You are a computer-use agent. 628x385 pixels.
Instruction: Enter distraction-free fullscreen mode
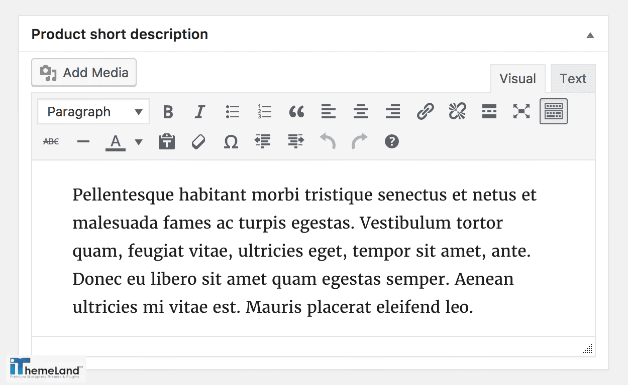[x=521, y=112]
